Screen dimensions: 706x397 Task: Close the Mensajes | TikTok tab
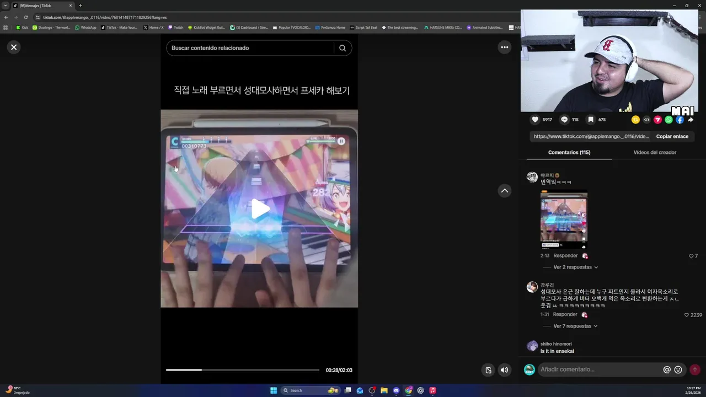point(70,6)
